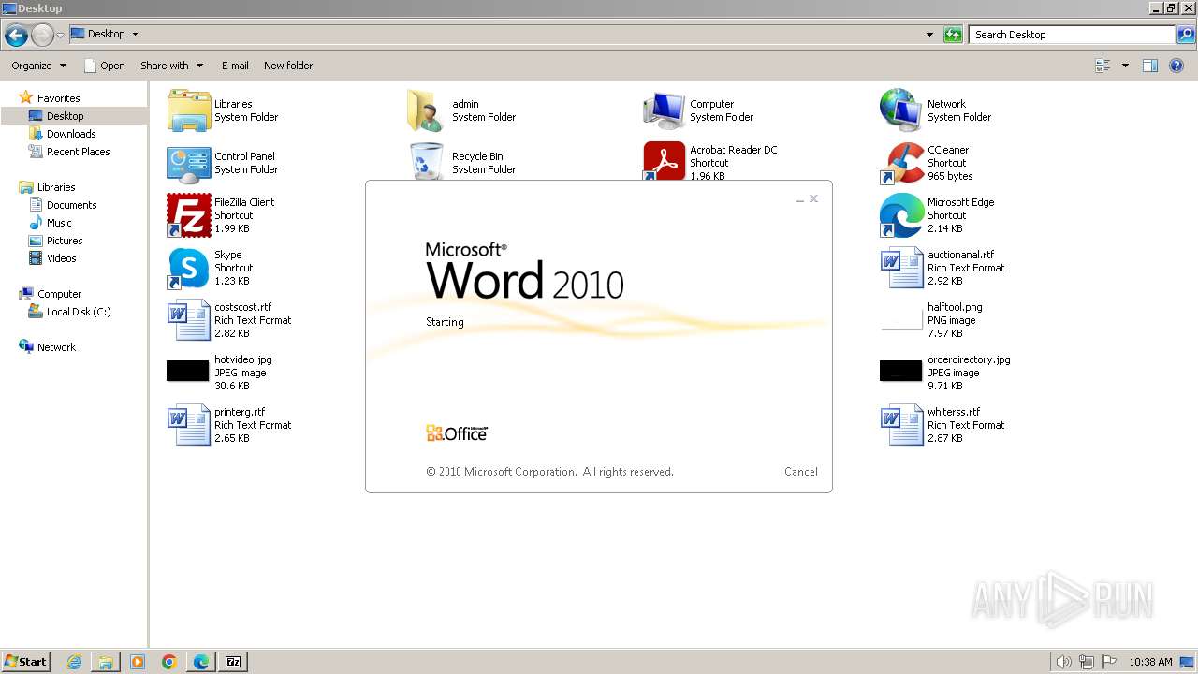Toggle the preview pane

[x=1150, y=66]
